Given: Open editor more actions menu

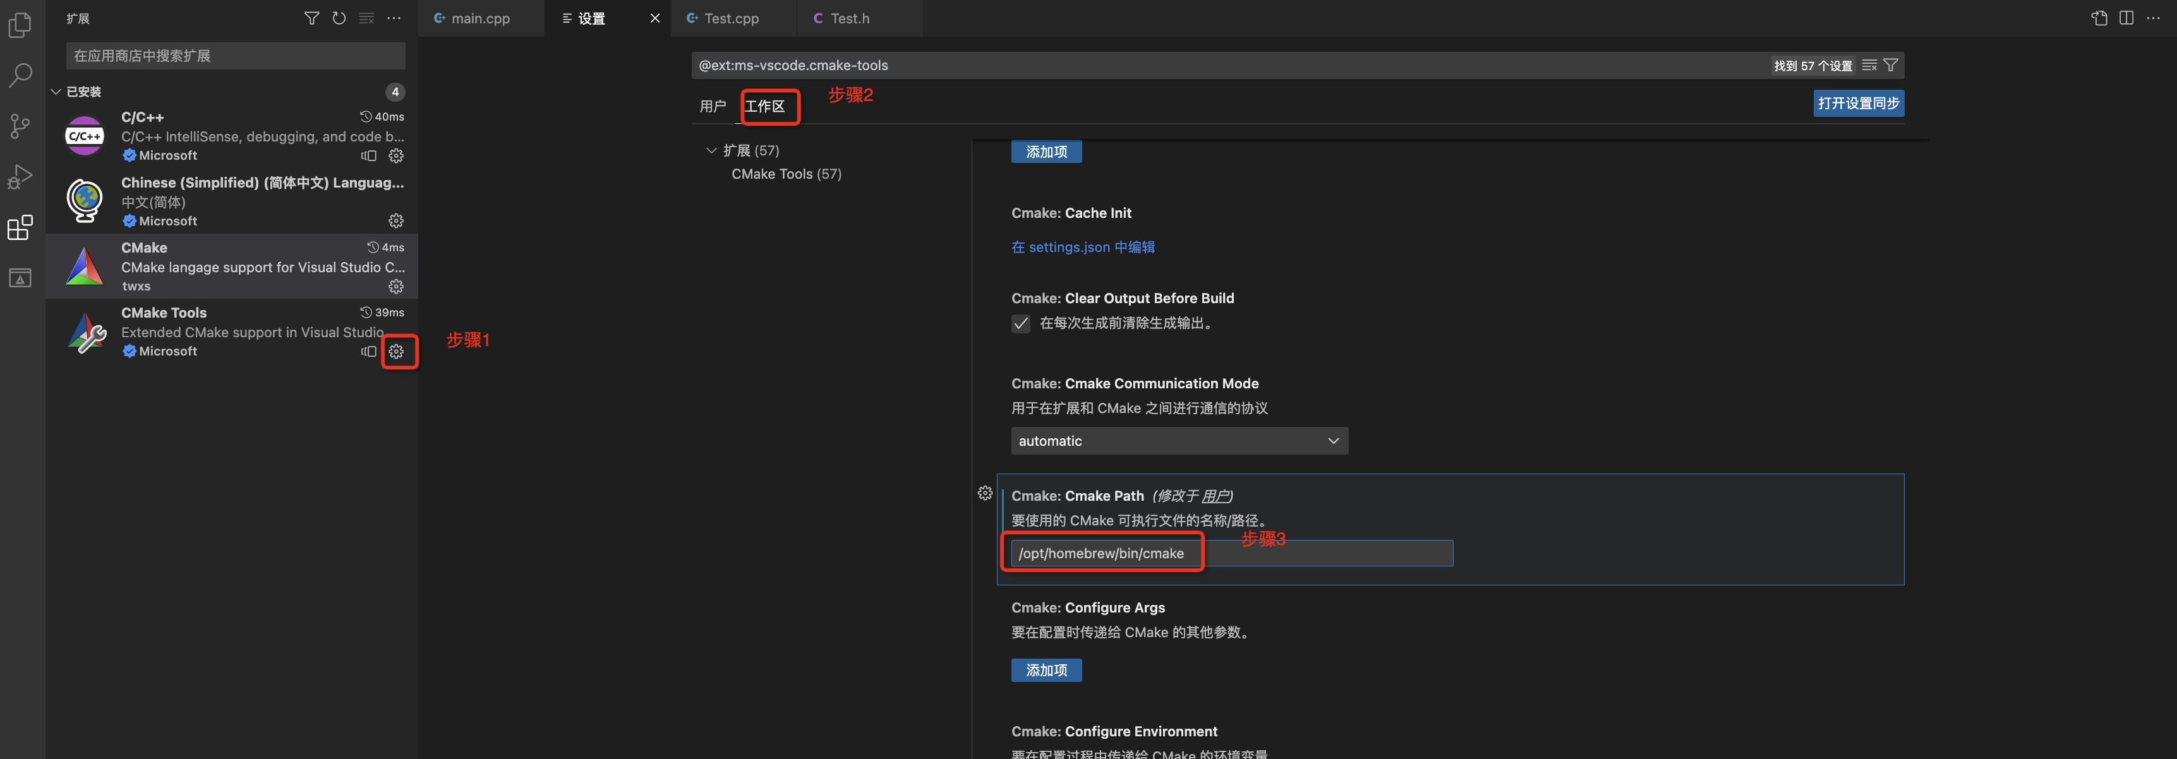Looking at the screenshot, I should click(2154, 18).
